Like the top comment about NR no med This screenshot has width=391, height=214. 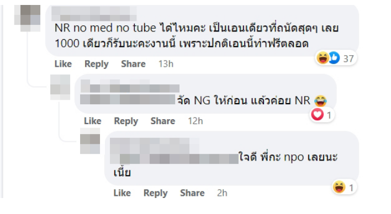[x=63, y=64]
